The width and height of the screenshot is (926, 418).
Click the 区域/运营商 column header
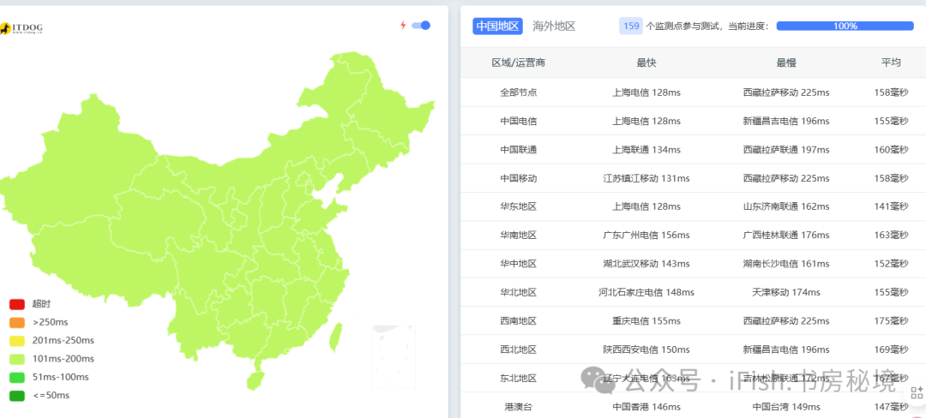[x=518, y=63]
